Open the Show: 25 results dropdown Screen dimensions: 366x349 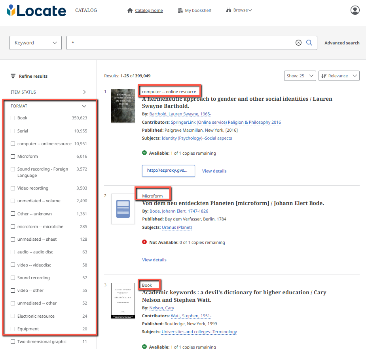click(300, 75)
